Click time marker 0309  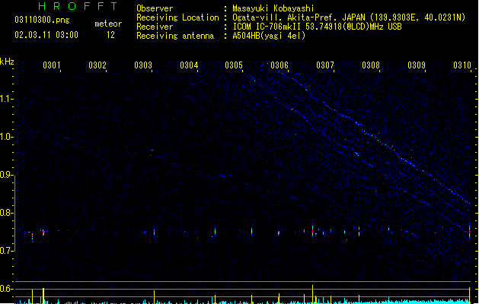(x=417, y=65)
